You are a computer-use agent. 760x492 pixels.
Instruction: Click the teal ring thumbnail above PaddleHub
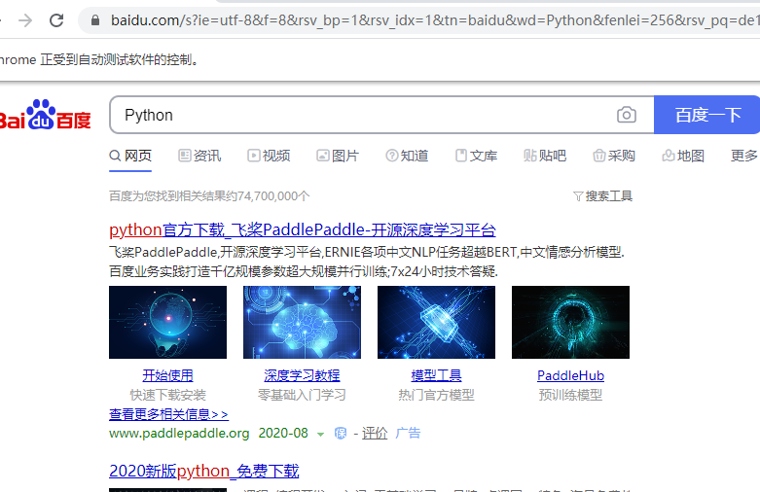(x=570, y=322)
